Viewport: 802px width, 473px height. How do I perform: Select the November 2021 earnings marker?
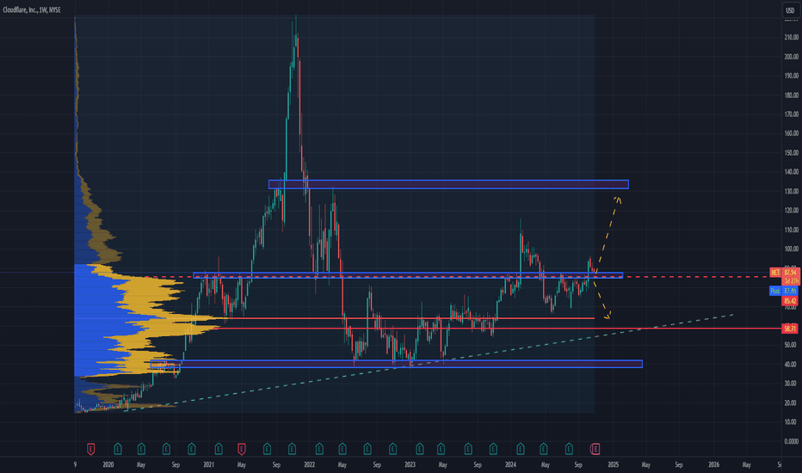pyautogui.click(x=292, y=449)
